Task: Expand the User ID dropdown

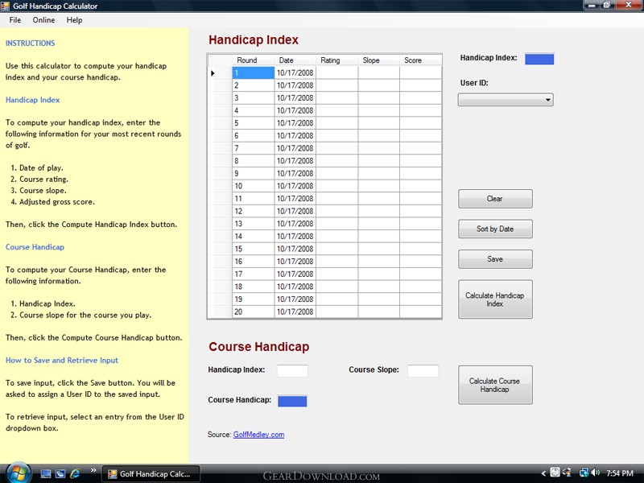Action: point(506,100)
